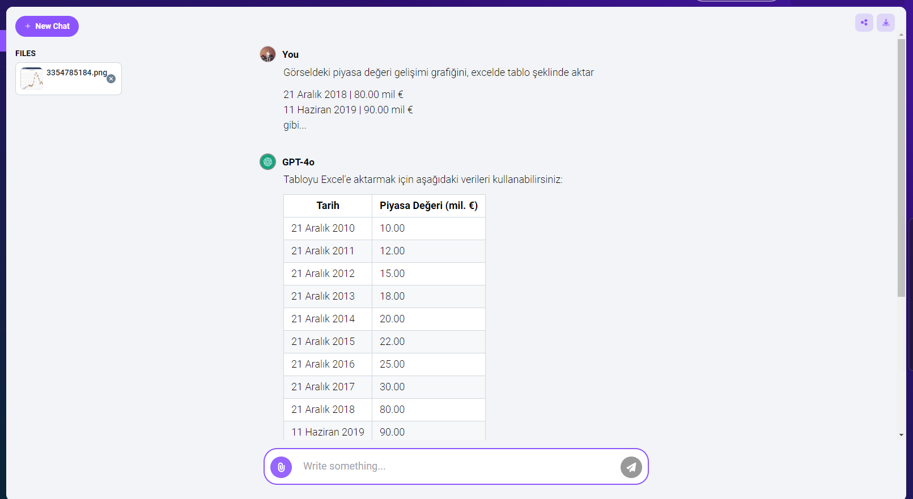Click the share icon at top right

point(864,23)
